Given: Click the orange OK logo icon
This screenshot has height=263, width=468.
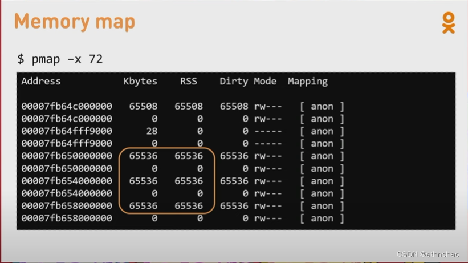Looking at the screenshot, I should click(x=448, y=23).
